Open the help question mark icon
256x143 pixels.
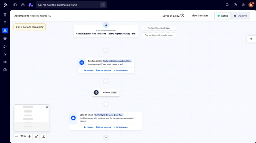coord(235,5)
